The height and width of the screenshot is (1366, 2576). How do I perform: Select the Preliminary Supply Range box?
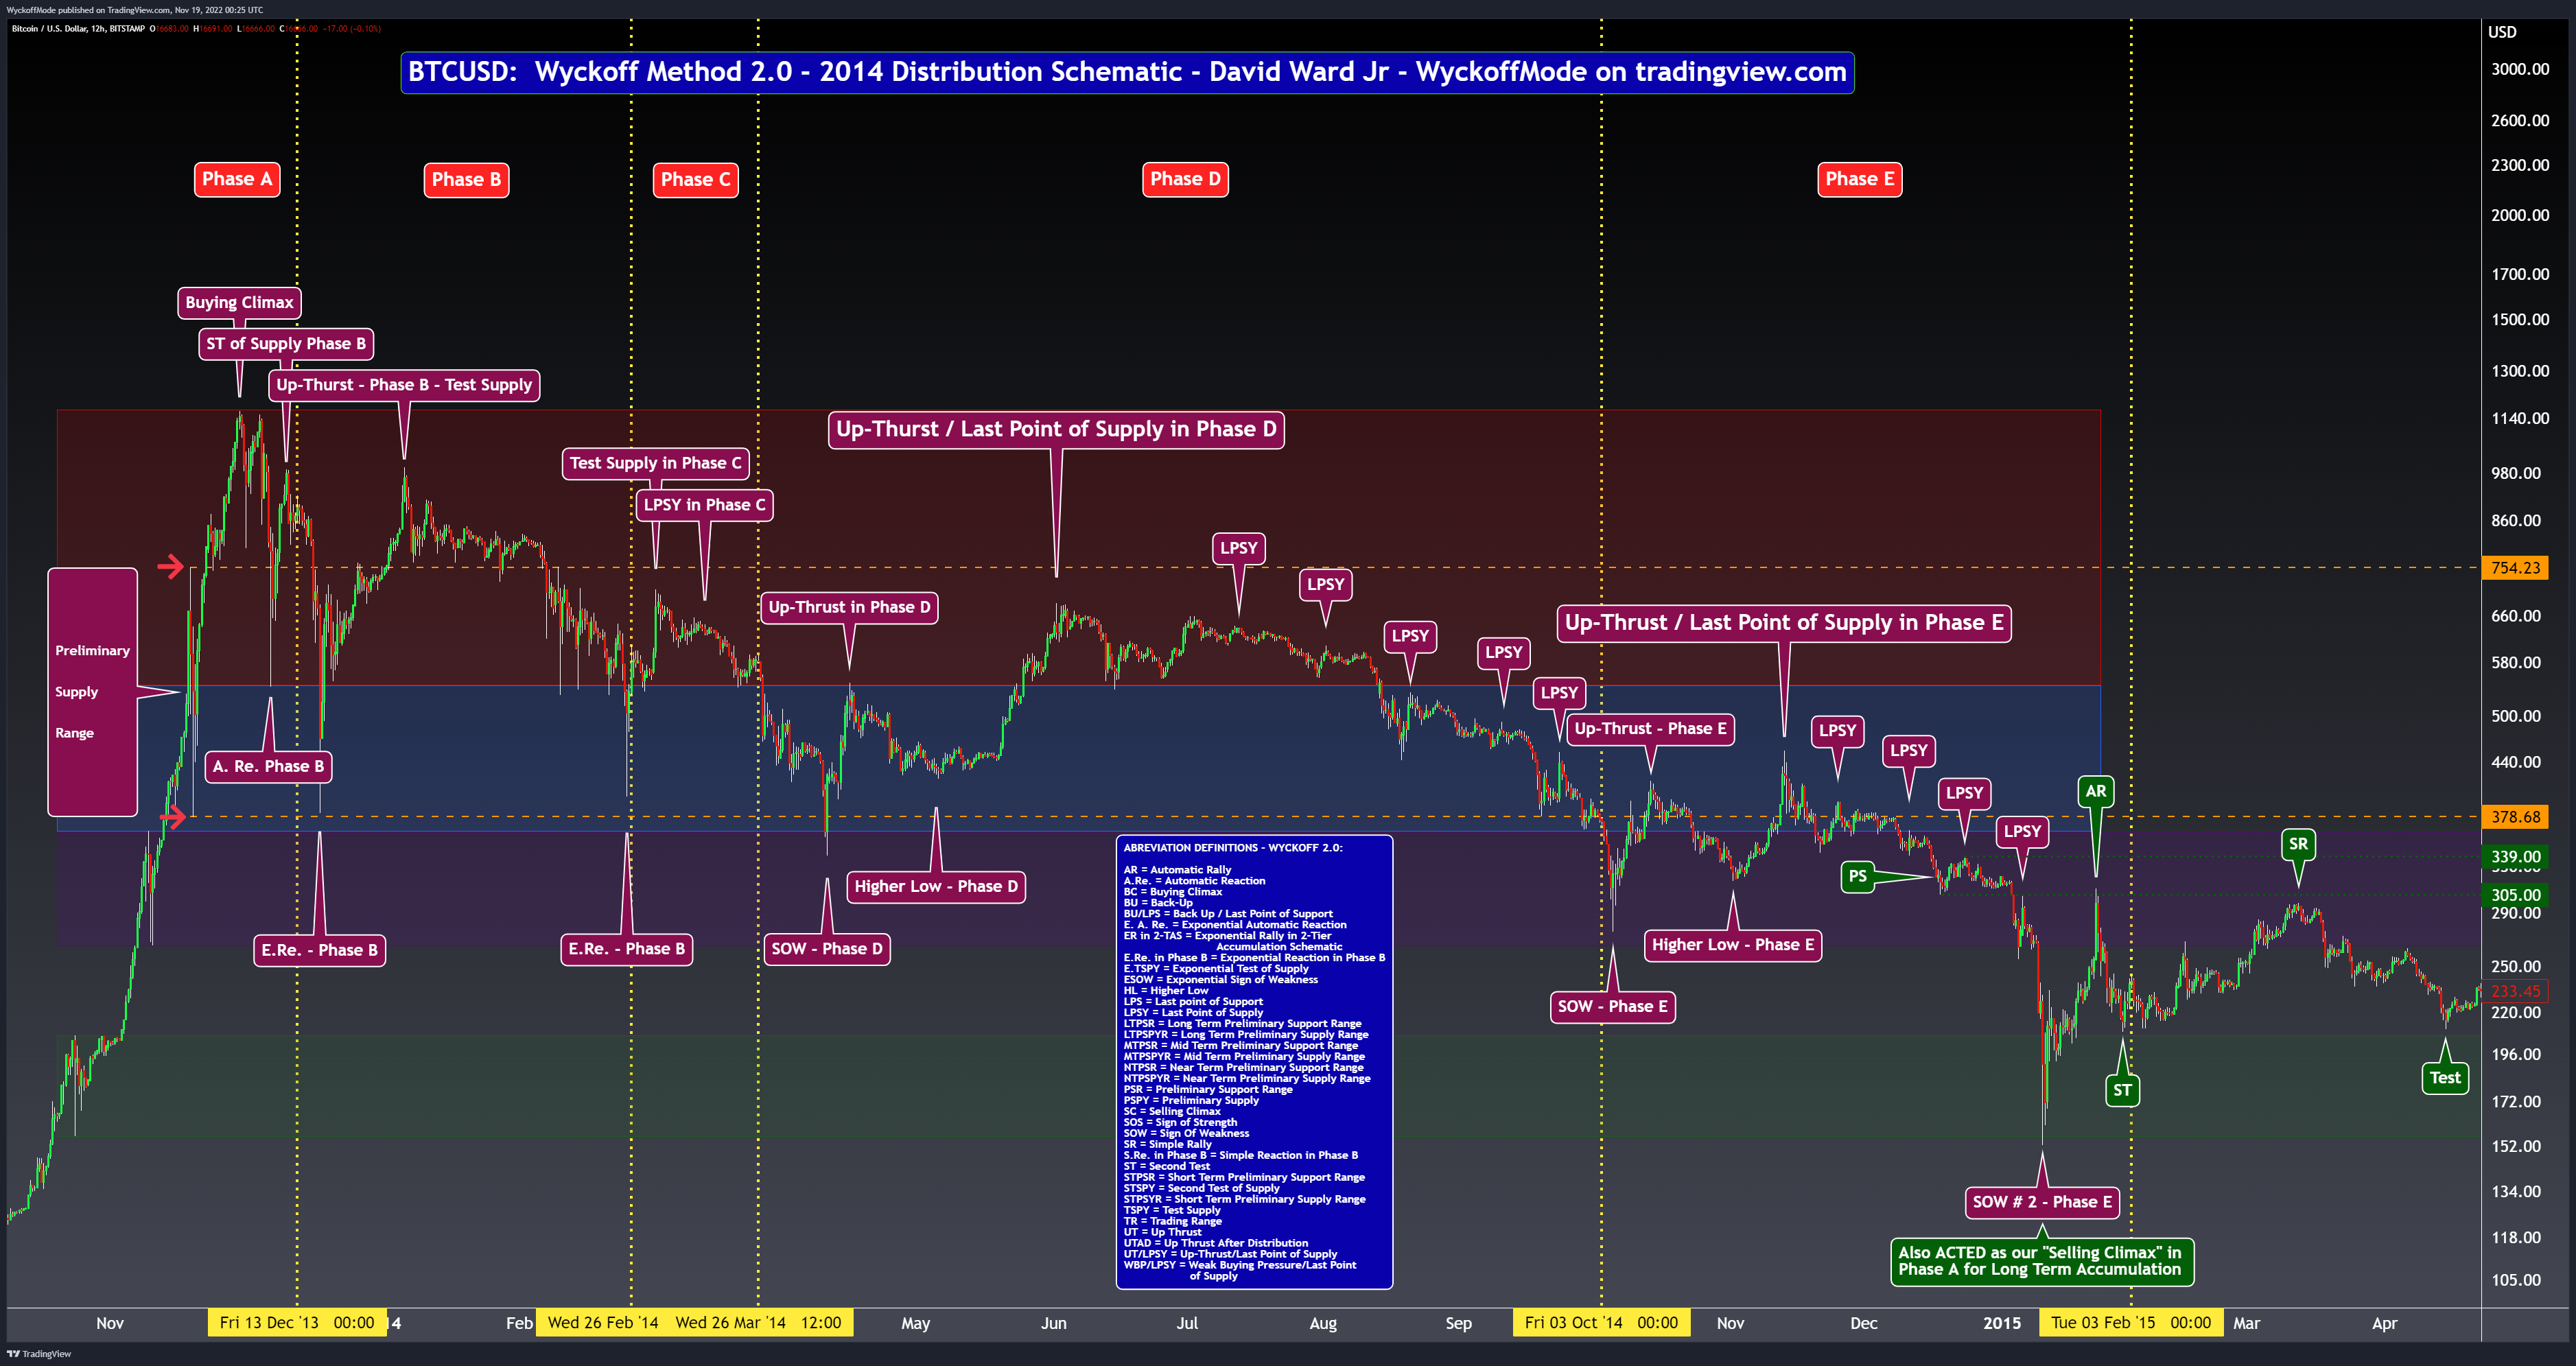(x=93, y=692)
